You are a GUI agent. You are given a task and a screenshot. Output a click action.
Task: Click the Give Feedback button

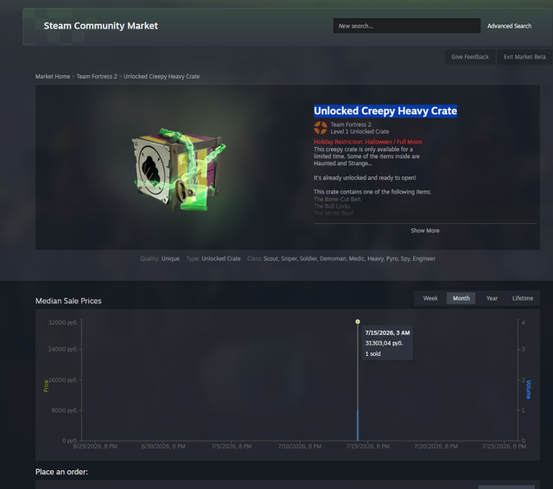point(470,57)
